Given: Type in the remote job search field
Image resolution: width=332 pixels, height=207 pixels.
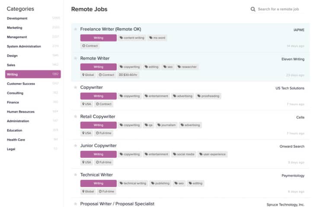Looking at the screenshot, I should pos(279,9).
